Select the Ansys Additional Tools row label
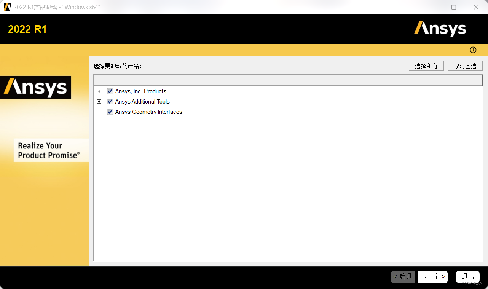 pos(142,102)
